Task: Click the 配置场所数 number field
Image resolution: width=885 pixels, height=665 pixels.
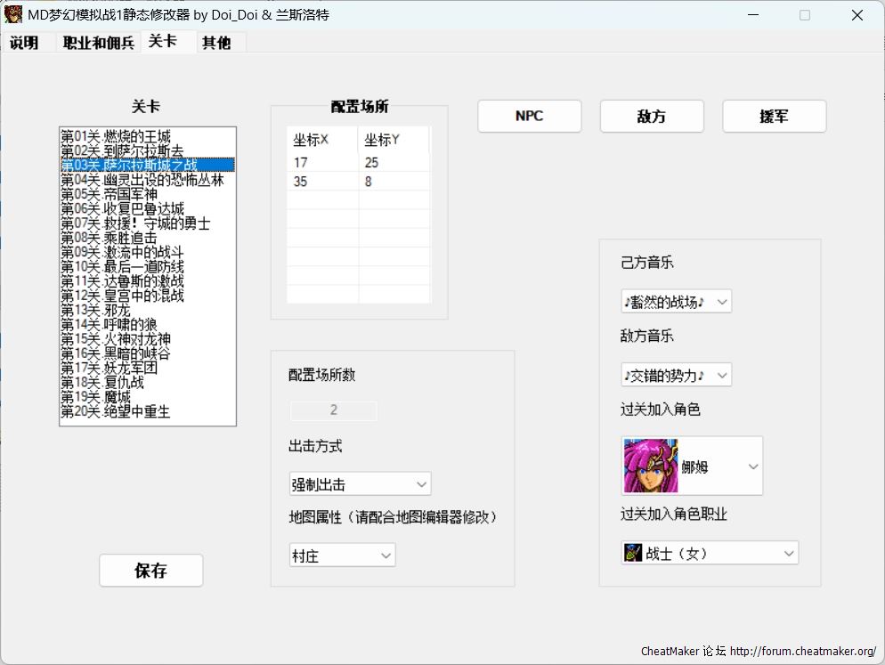Action: click(x=333, y=410)
